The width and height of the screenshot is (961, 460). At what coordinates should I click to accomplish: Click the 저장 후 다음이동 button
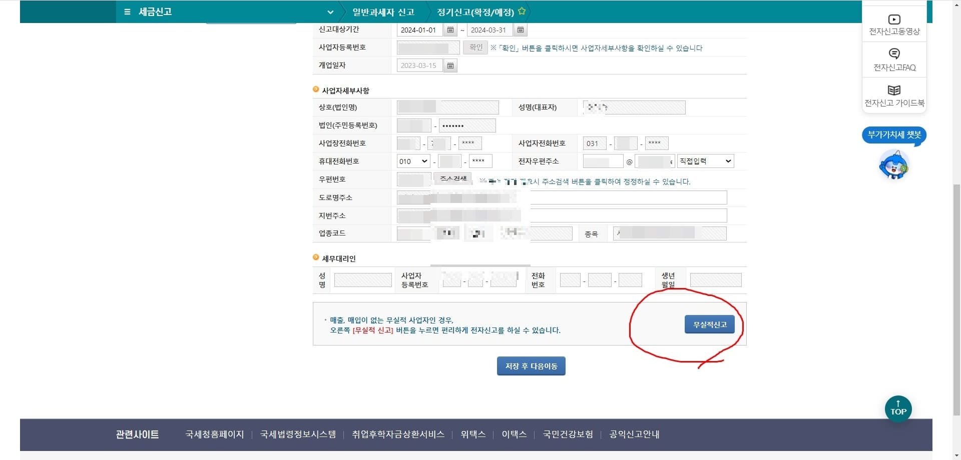coord(531,365)
